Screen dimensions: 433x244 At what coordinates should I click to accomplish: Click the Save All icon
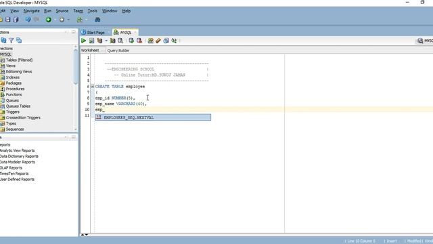coord(16,20)
